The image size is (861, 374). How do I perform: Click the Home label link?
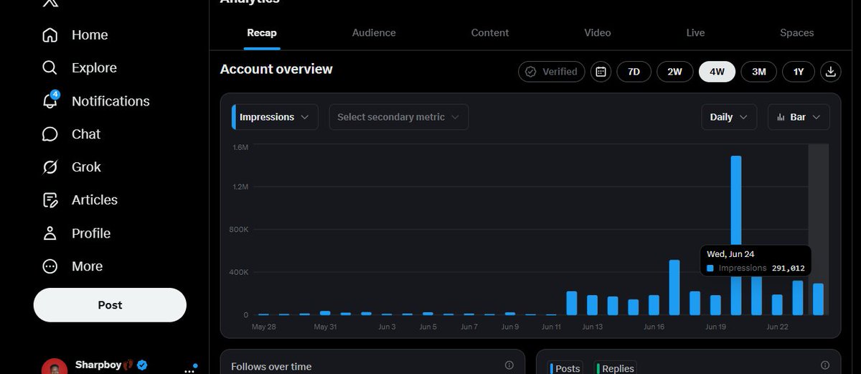(90, 35)
